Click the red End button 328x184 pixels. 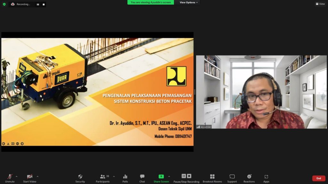pyautogui.click(x=318, y=178)
